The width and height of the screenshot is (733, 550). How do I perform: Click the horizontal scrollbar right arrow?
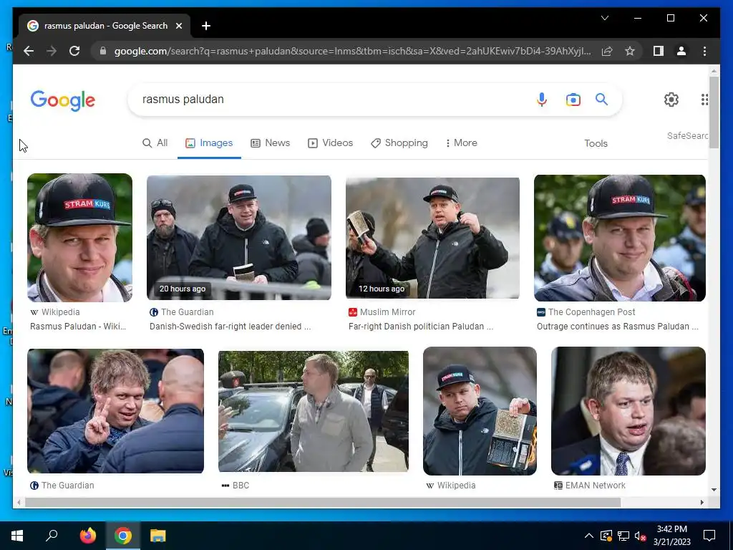pyautogui.click(x=702, y=502)
